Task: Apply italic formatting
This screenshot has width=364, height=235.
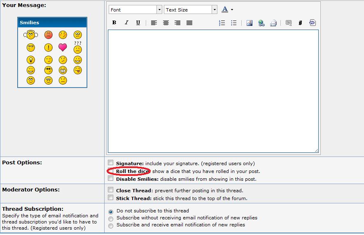Action: click(126, 23)
